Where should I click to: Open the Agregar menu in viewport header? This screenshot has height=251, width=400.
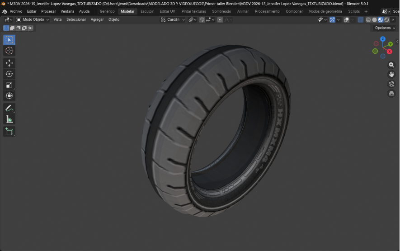coord(97,20)
